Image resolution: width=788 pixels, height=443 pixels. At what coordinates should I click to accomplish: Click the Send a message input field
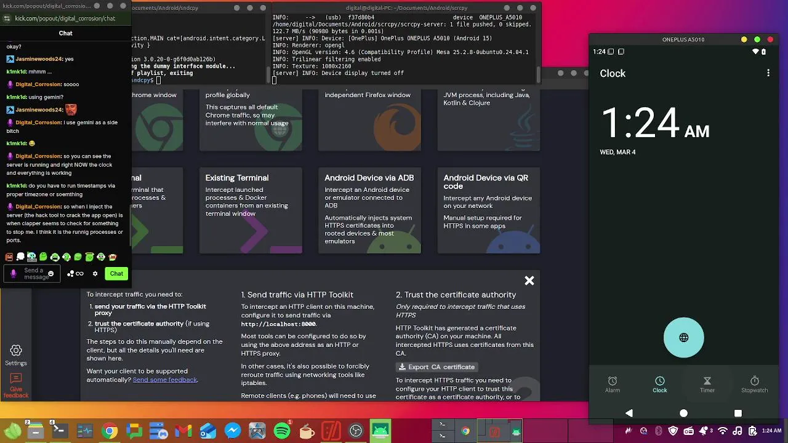[33, 274]
